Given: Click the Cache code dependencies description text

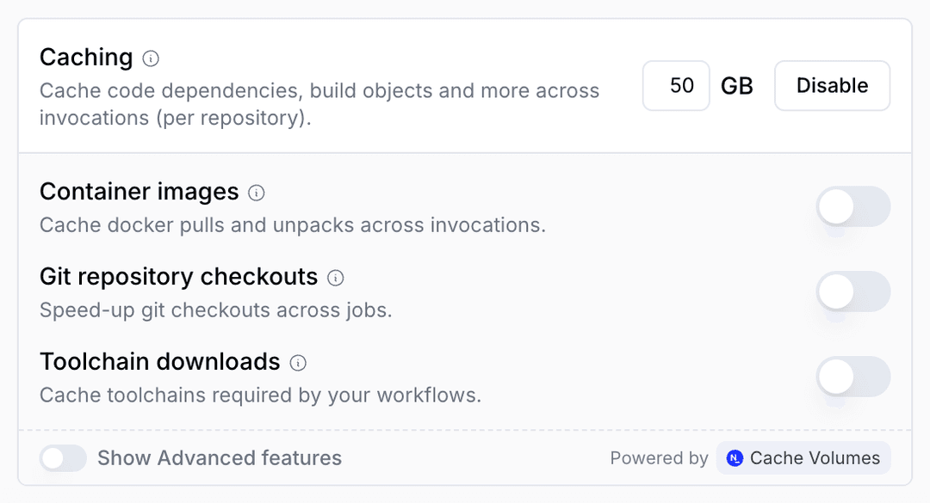Looking at the screenshot, I should tap(319, 104).
